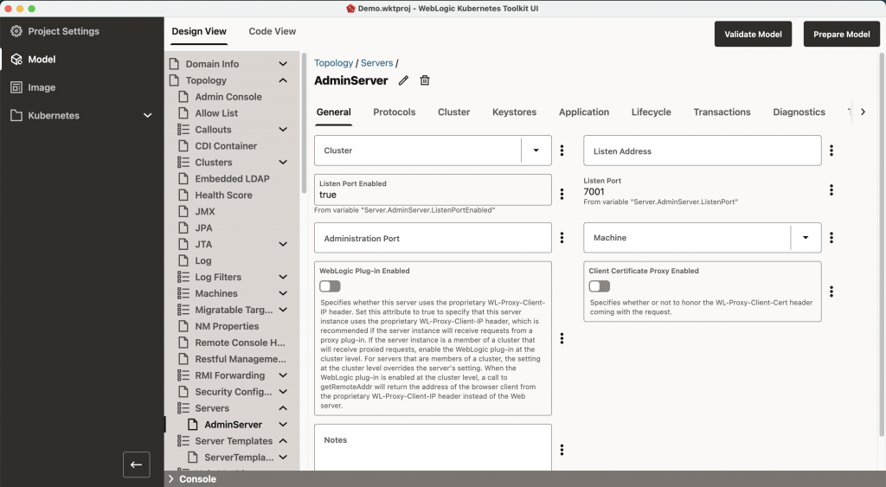Click the Domain Info page icon
This screenshot has width=886, height=487.
point(175,64)
